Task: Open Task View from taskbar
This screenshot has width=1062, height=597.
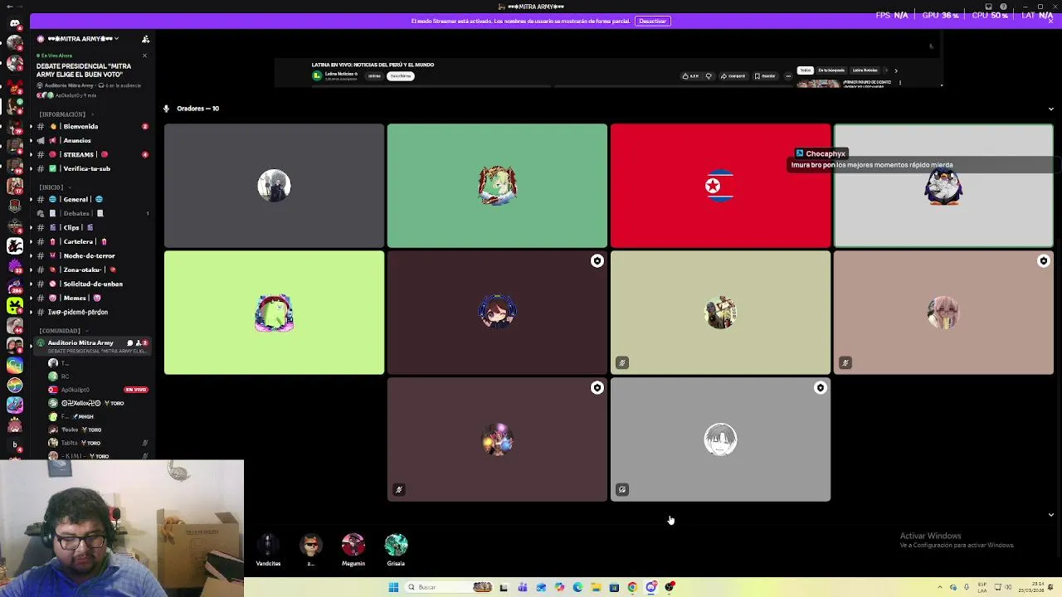Action: [x=503, y=587]
